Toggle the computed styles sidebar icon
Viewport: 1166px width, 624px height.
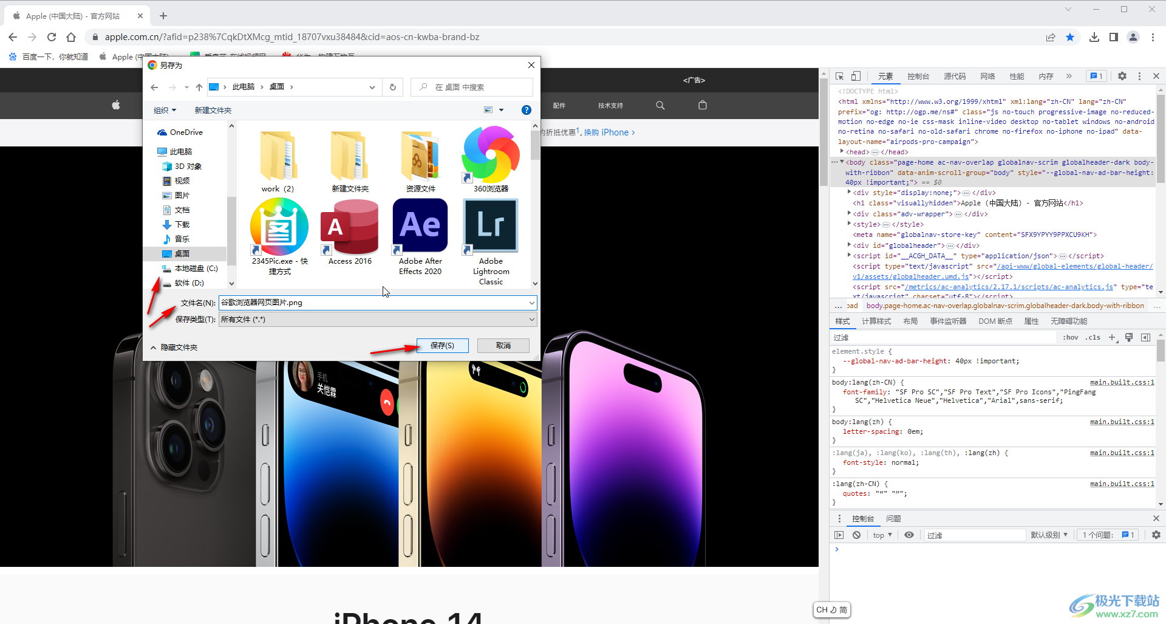(1146, 337)
